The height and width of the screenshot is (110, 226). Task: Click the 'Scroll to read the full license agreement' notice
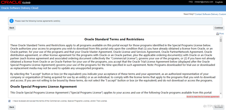[x=203, y=97]
